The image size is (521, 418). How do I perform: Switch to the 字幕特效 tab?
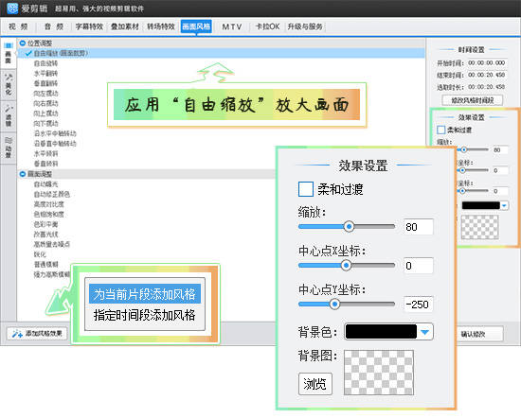pyautogui.click(x=89, y=26)
